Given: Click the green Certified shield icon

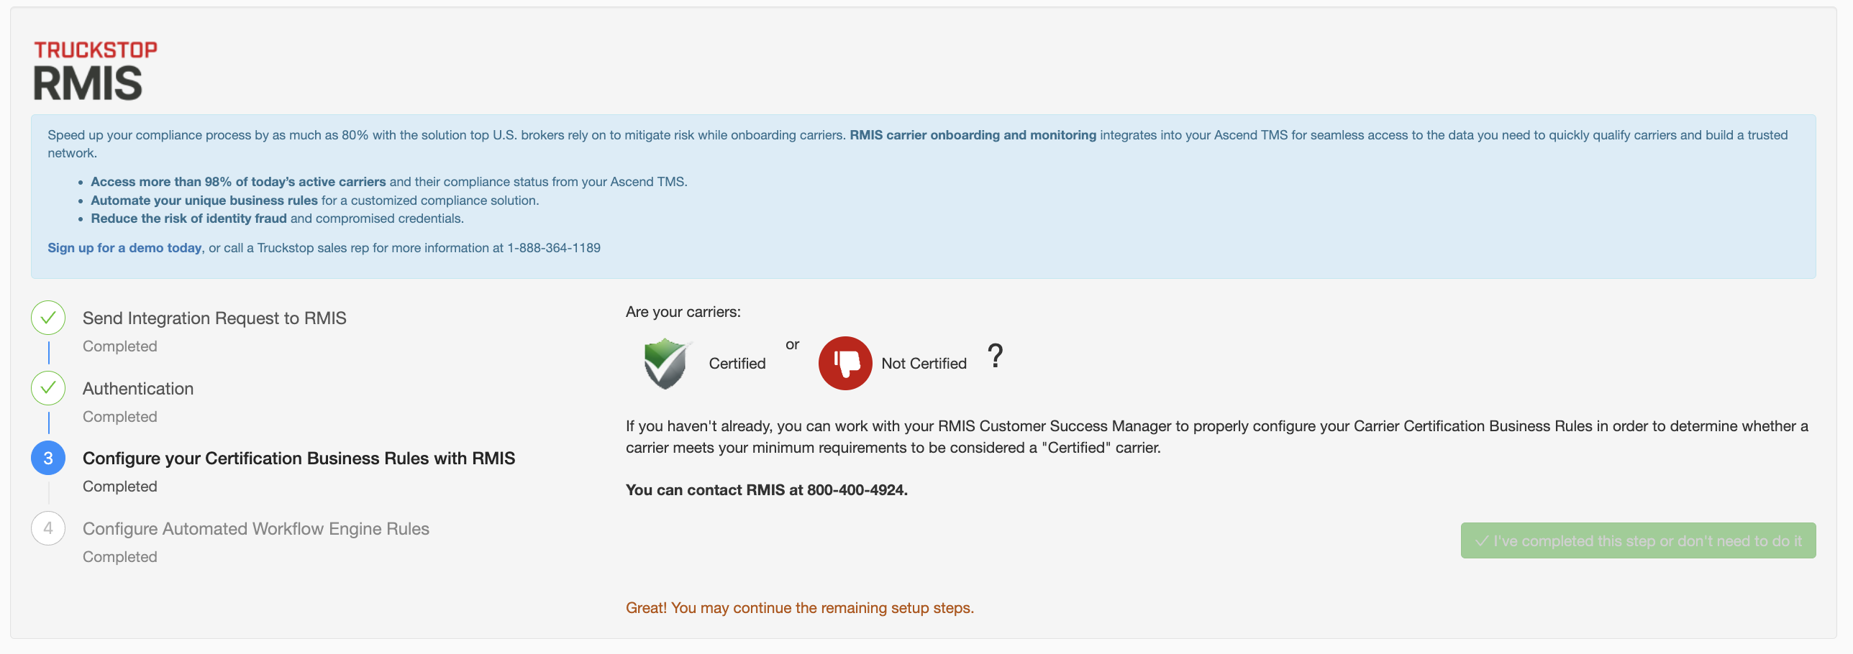Looking at the screenshot, I should (x=667, y=363).
